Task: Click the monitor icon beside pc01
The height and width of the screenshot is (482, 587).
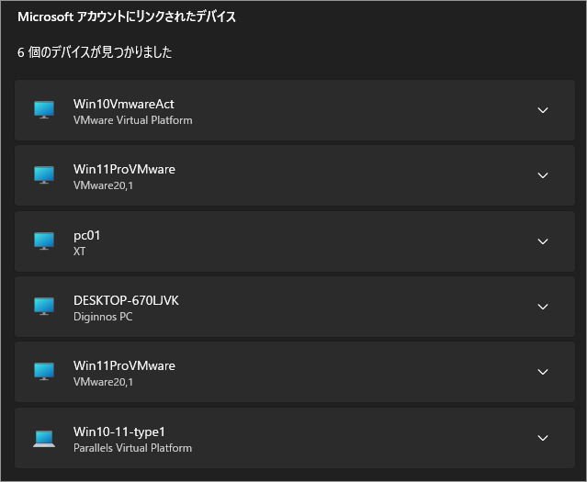Action: click(x=44, y=241)
